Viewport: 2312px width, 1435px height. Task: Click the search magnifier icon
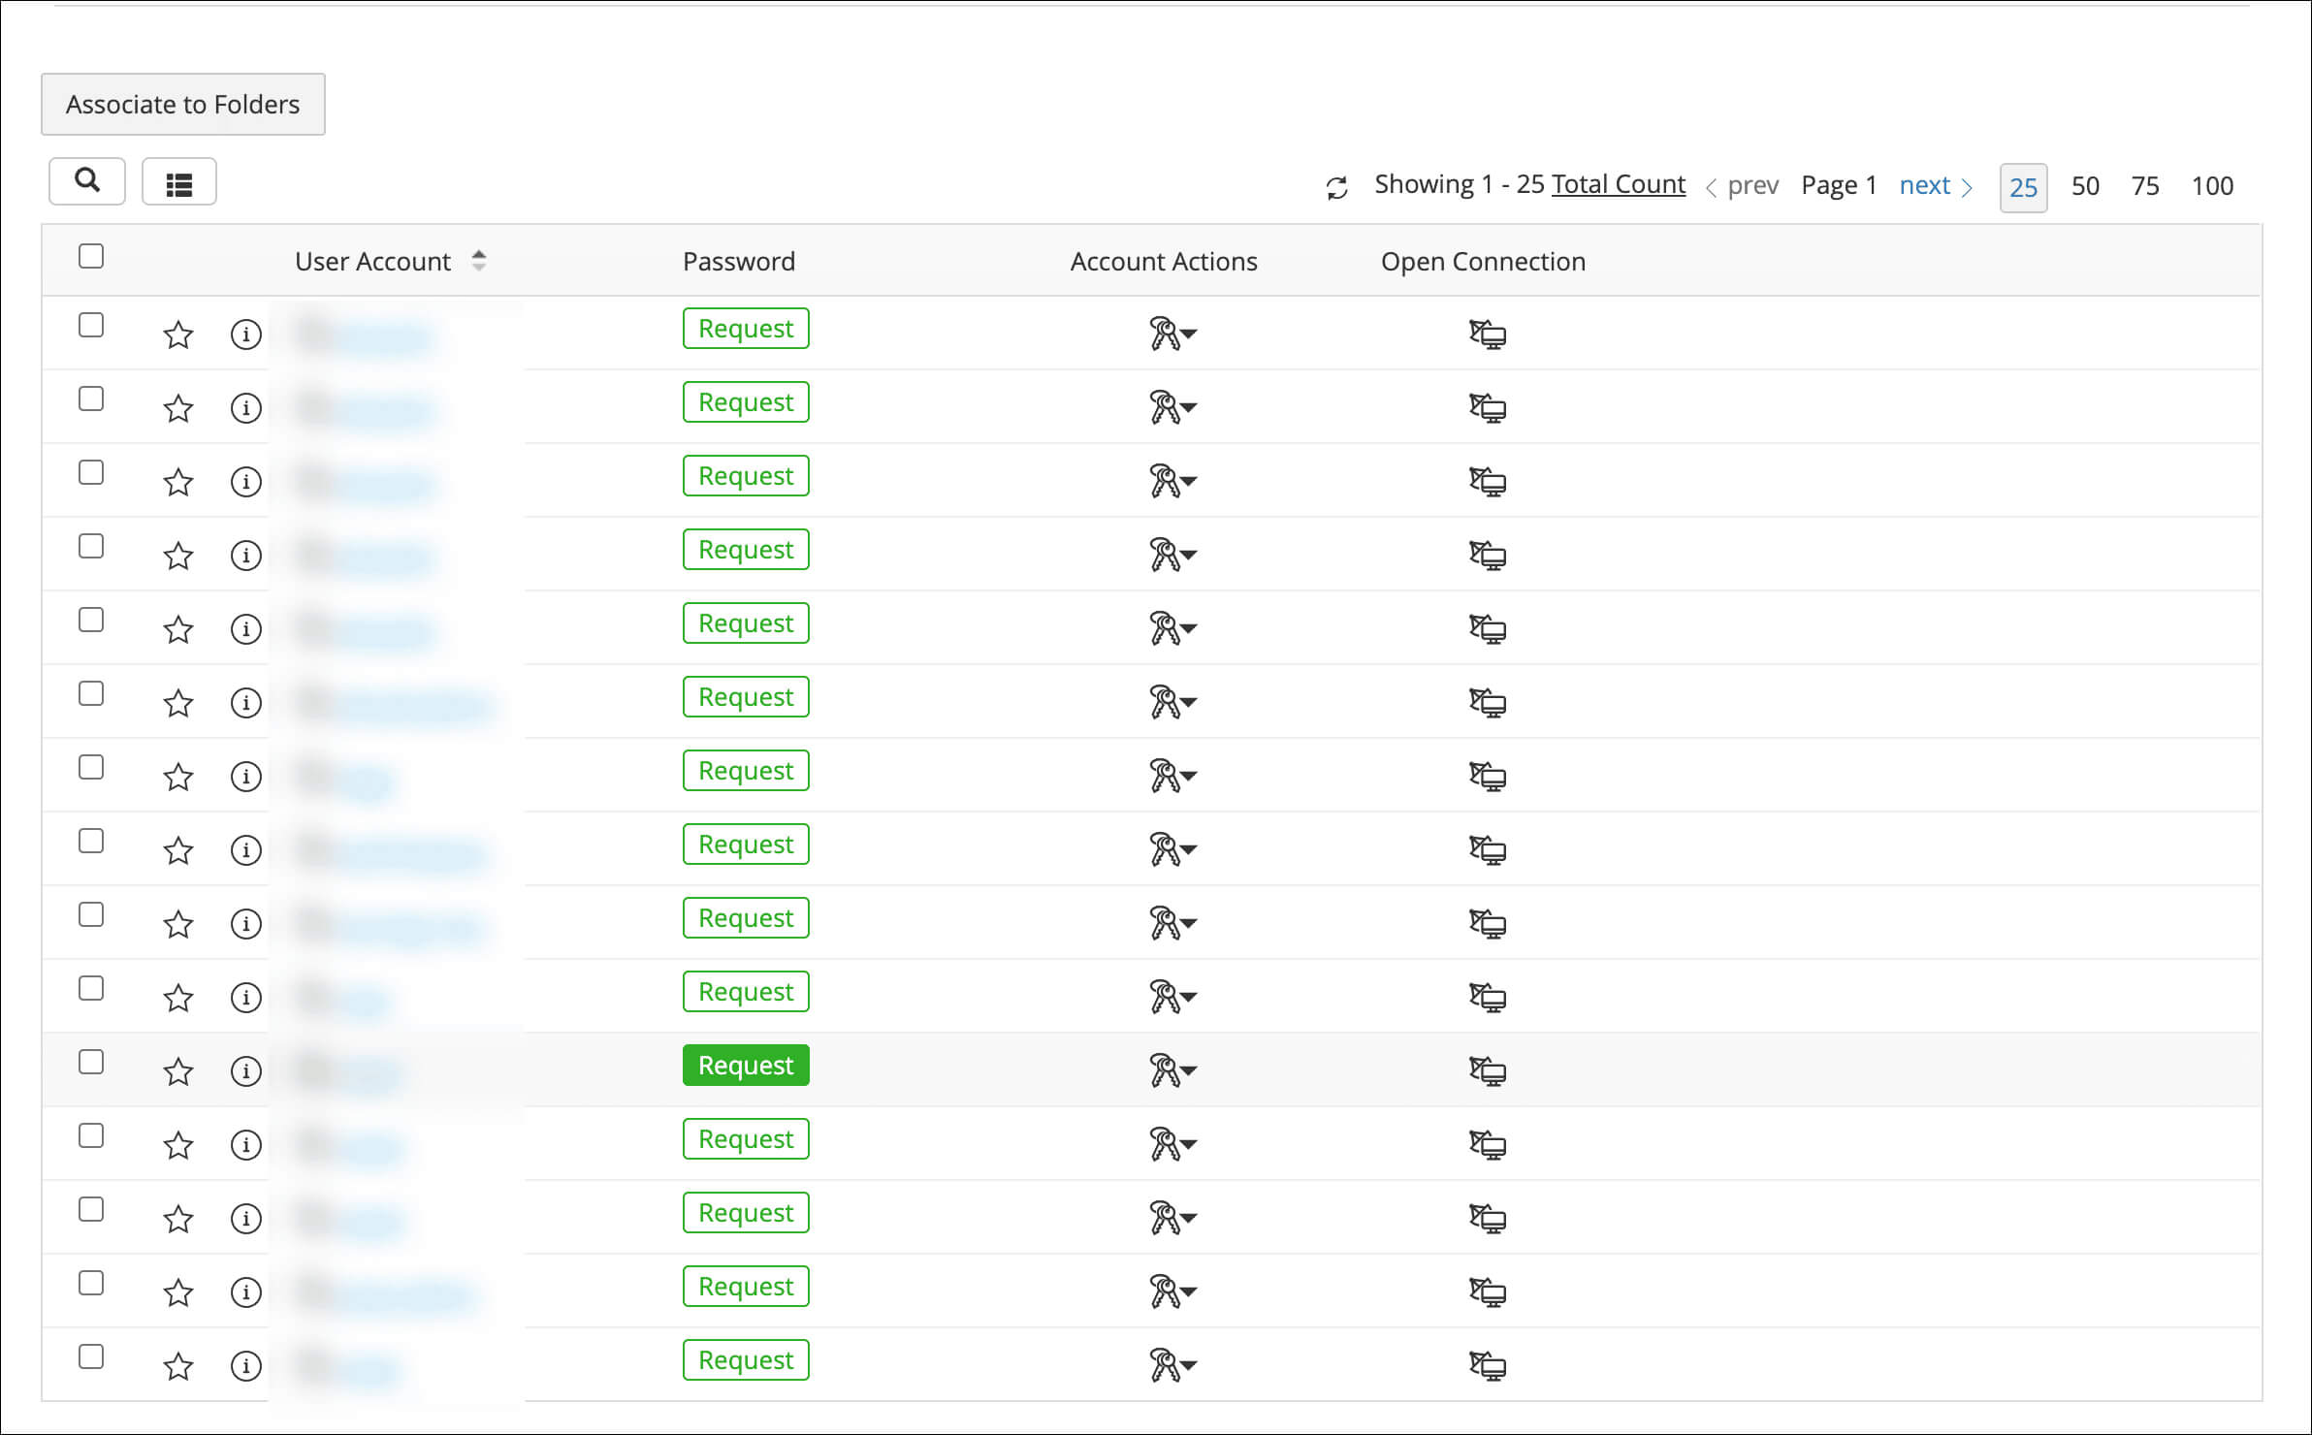click(x=89, y=182)
